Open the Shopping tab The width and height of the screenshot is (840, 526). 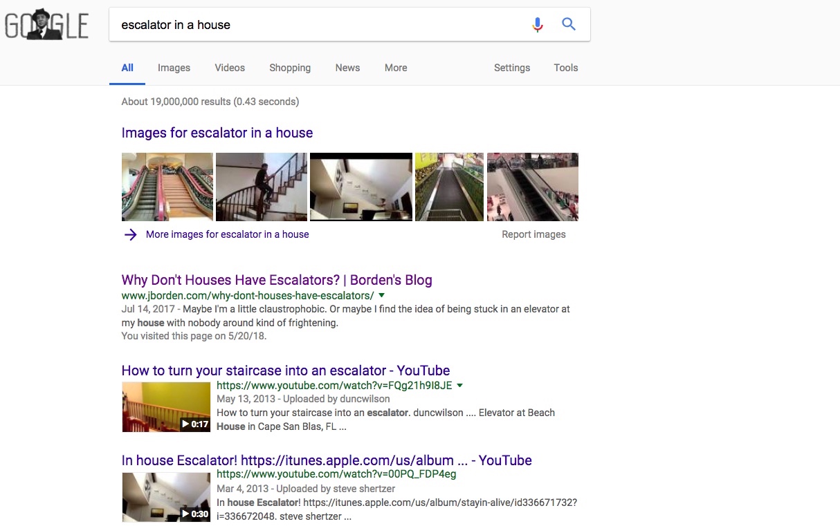[290, 68]
